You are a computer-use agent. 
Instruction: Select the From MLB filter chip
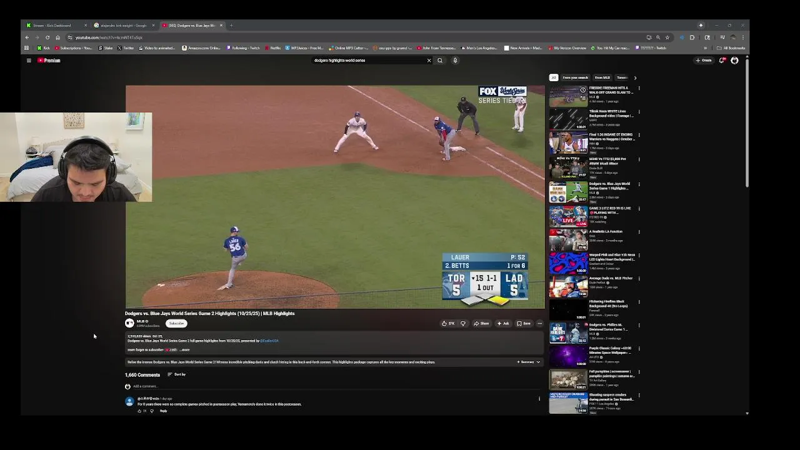[602, 77]
